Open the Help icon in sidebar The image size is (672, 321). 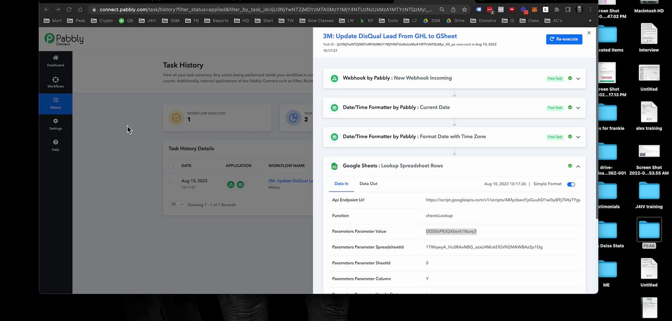click(x=55, y=143)
